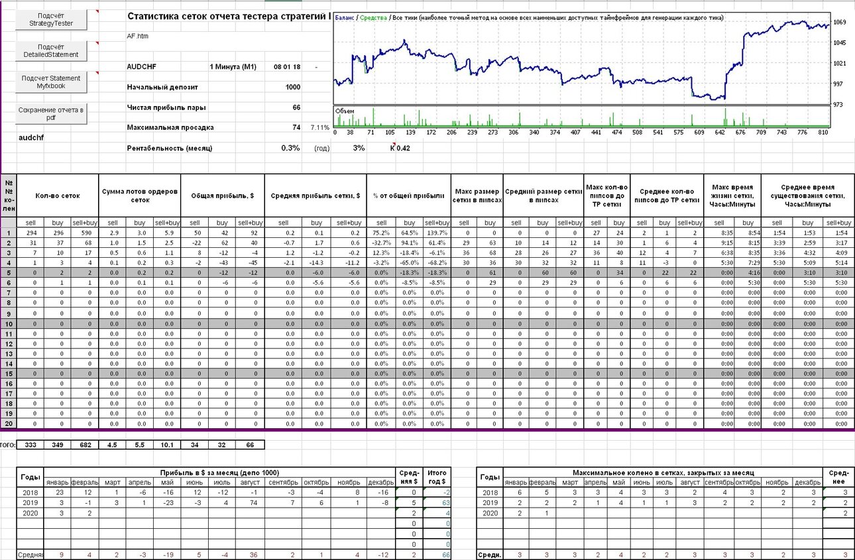Select the Сумма лотов ордеров сеток header
Image resolution: width=855 pixels, height=560 pixels.
pos(140,196)
